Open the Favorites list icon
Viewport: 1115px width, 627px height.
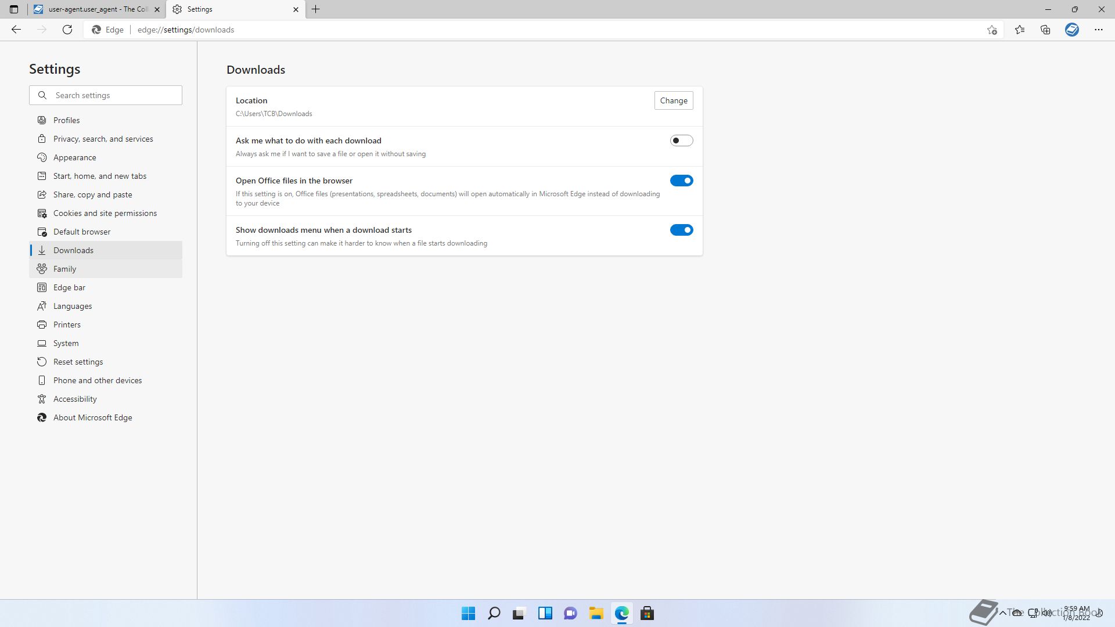(1020, 30)
